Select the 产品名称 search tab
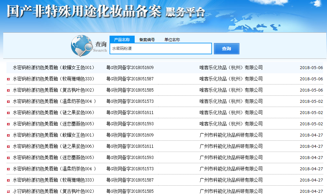Viewport: 327px width, 195px height. coord(122,40)
